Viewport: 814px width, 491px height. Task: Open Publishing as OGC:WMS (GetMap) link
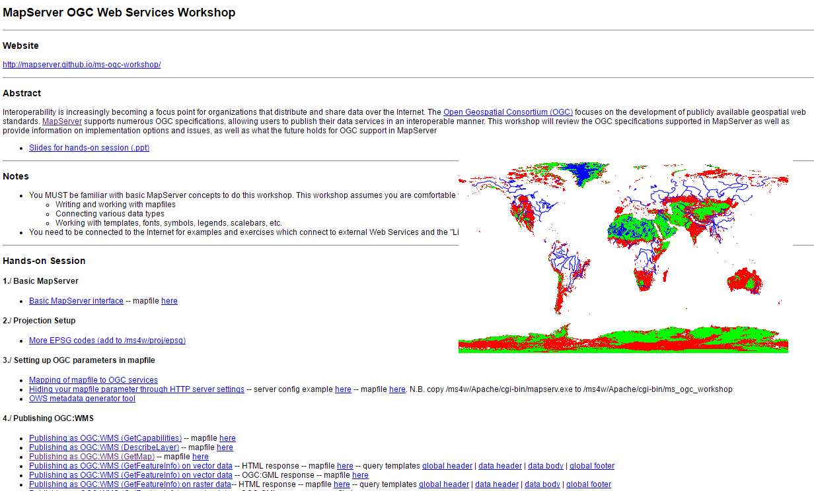92,457
